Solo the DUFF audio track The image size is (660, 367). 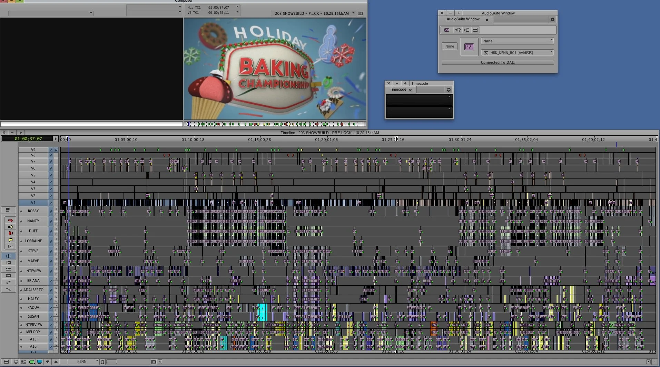pyautogui.click(x=56, y=229)
